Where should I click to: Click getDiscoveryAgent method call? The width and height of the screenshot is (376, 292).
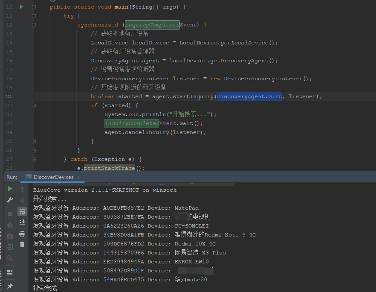239,61
